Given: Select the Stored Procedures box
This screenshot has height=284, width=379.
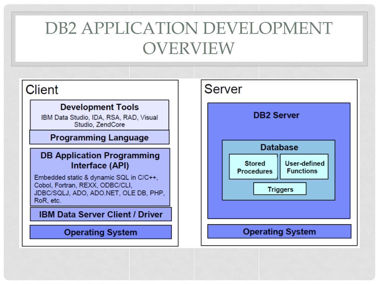Looking at the screenshot, I should [254, 166].
